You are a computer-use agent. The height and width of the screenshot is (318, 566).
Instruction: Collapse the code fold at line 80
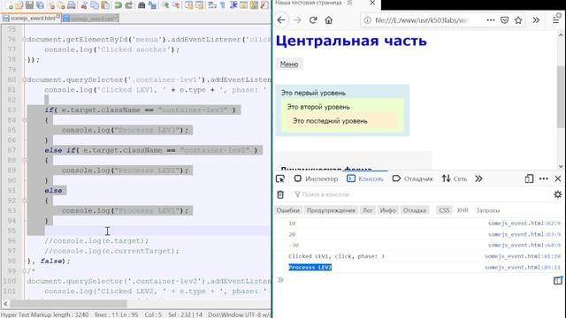click(x=25, y=79)
